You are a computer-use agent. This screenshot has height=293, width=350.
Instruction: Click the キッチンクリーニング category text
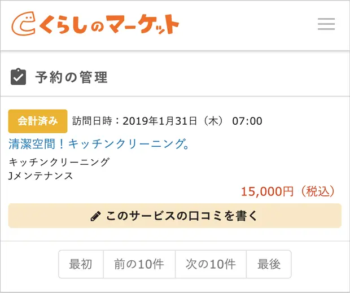point(59,162)
